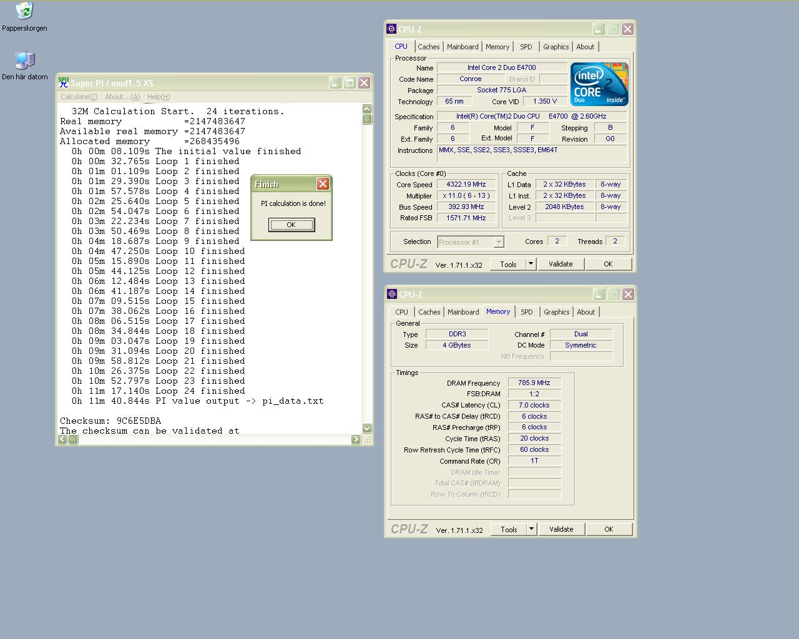Viewport: 799px width, 639px height.
Task: Click OK in bottom CPU-Z window
Action: [x=609, y=529]
